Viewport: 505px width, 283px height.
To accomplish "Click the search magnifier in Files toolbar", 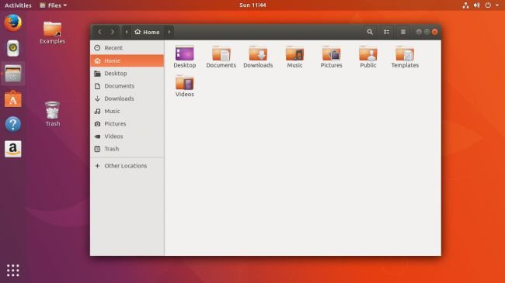I will point(370,32).
